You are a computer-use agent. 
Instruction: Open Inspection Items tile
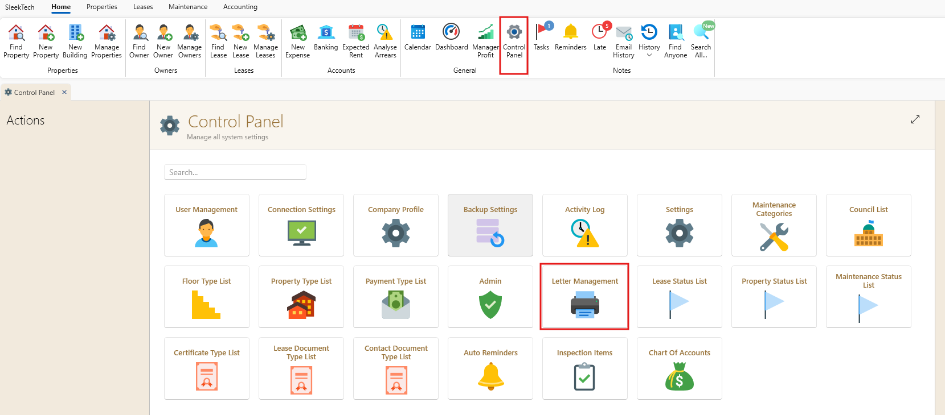click(x=585, y=368)
